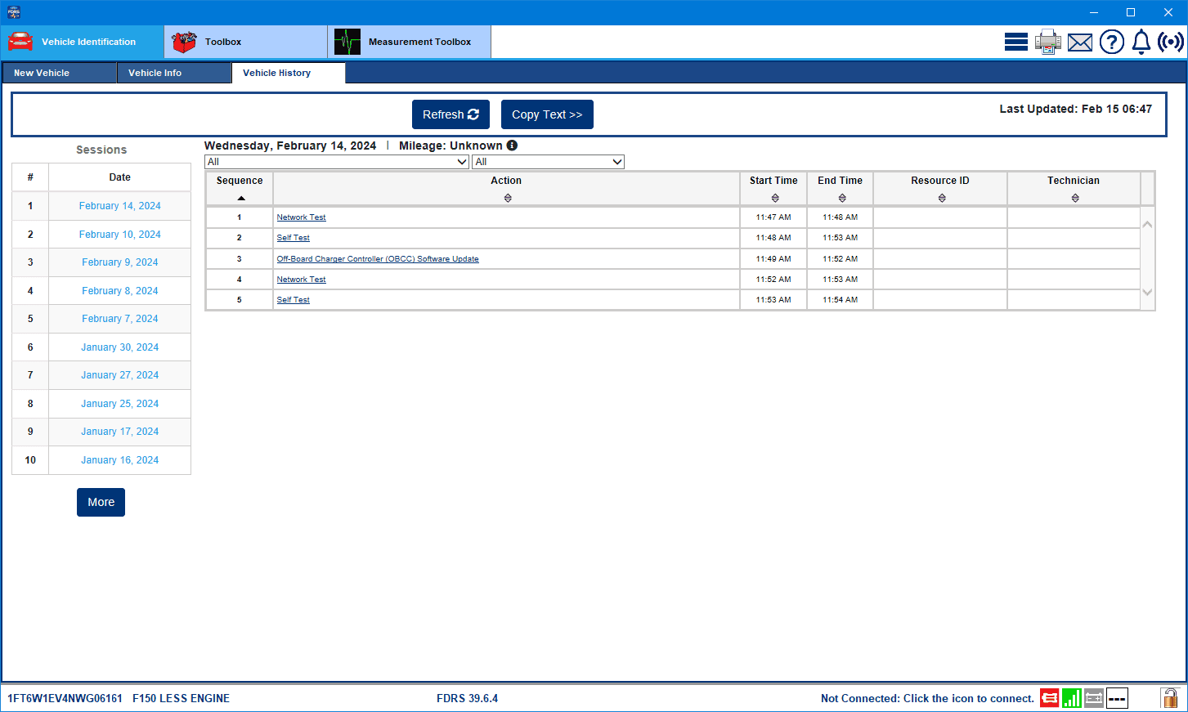The height and width of the screenshot is (712, 1188).
Task: Open the hamburger menu icon
Action: point(1015,42)
